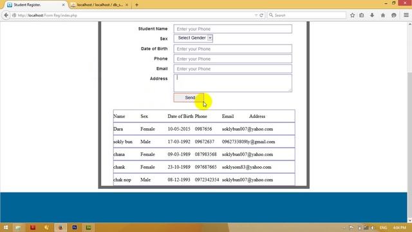Open the red app taskbar icon
The image size is (412, 232).
click(33, 227)
